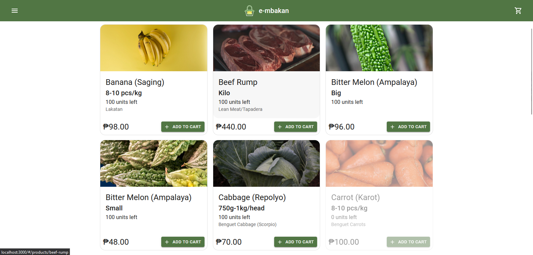
Task: Add big Bitter Melon to cart
Action: coord(408,127)
